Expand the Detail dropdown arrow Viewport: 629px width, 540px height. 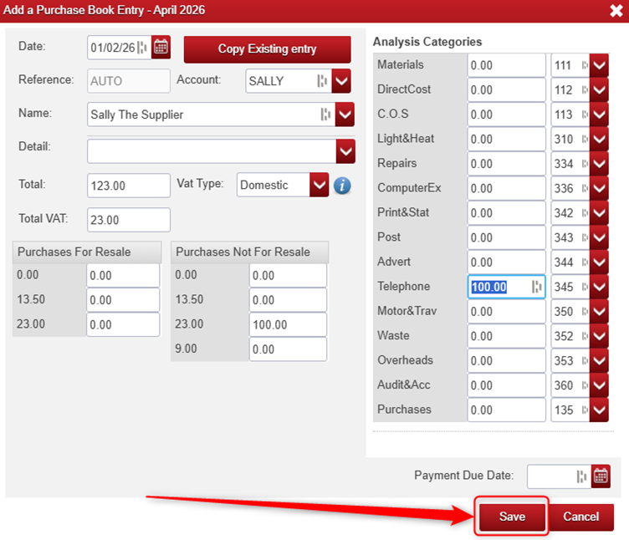coord(345,151)
